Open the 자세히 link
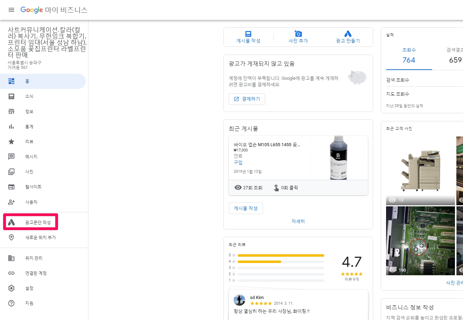The image size is (463, 320). (x=298, y=221)
